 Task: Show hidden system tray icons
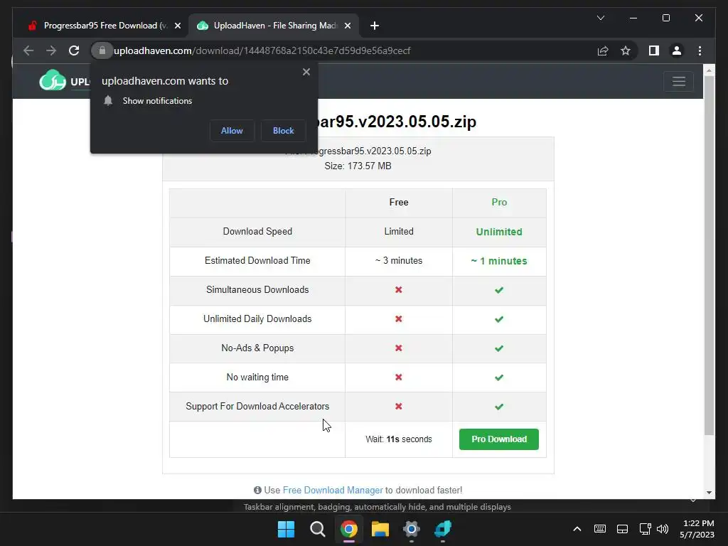click(577, 529)
